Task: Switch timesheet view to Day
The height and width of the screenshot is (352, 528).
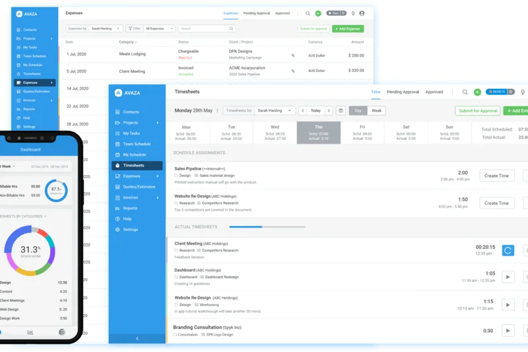Action: coord(358,111)
